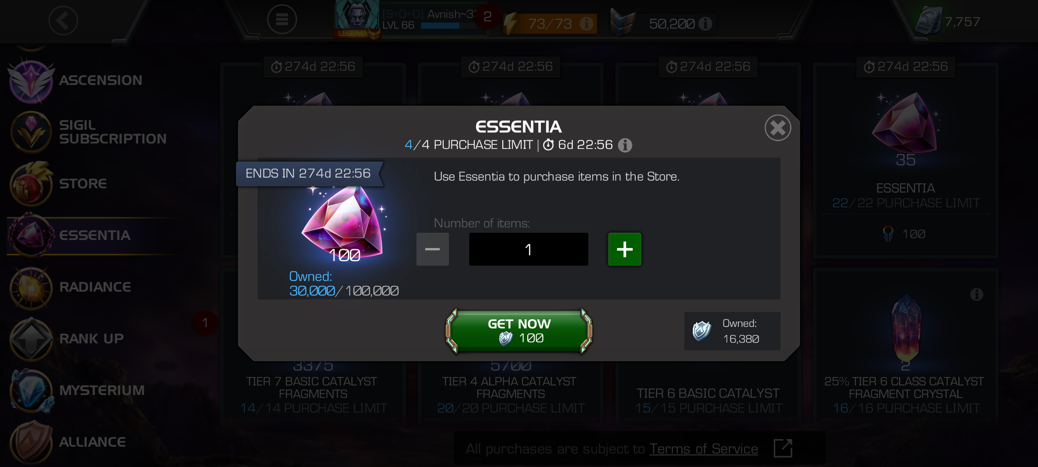Open the Mysterium tab
Viewport: 1038px width, 467px height.
pyautogui.click(x=101, y=390)
